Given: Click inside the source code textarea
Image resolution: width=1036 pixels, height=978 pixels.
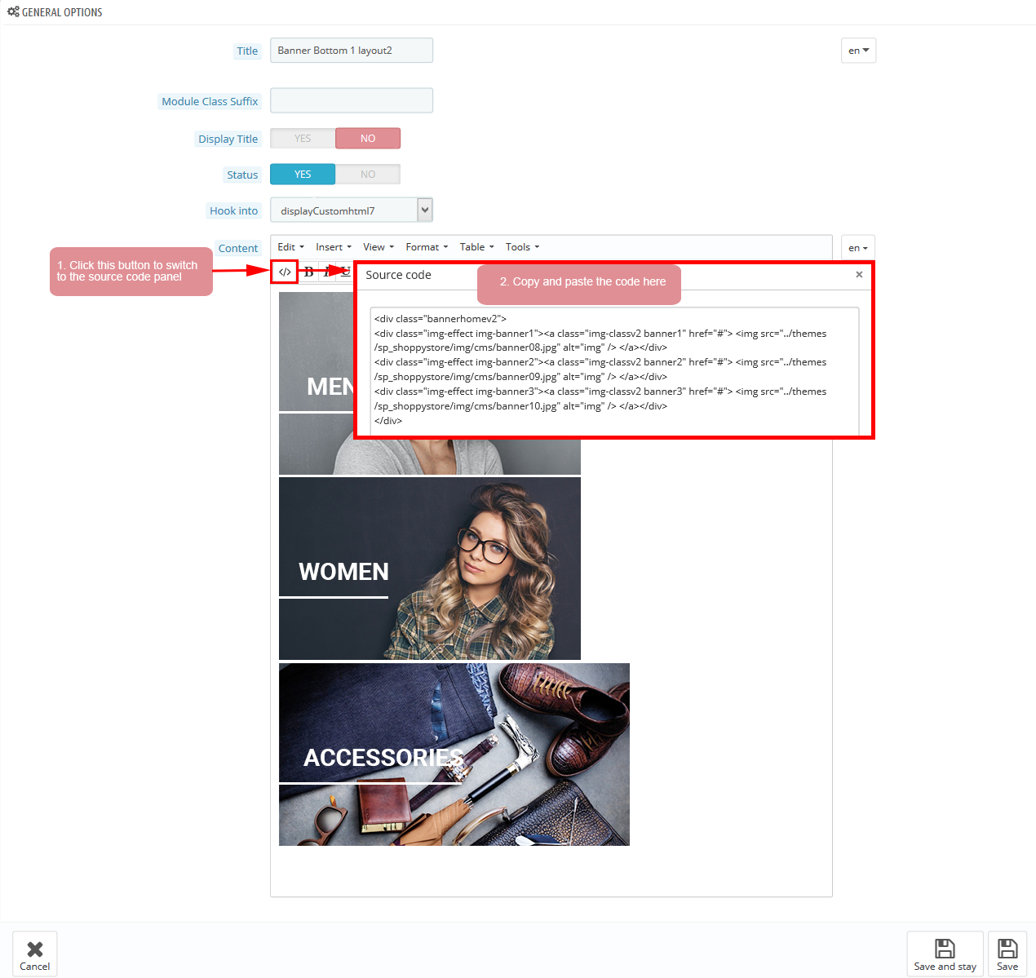Looking at the screenshot, I should (614, 371).
